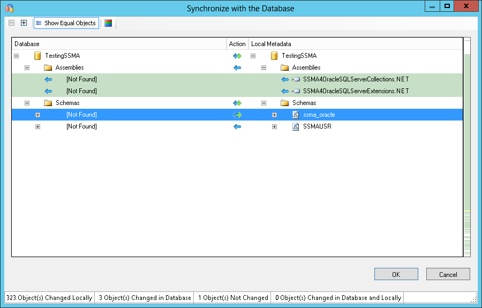The image size is (482, 308).
Task: Expand the SSMAUSR schema node
Action: (x=274, y=126)
